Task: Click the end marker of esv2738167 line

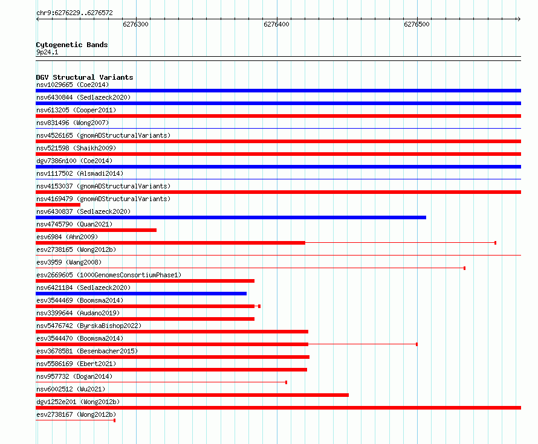Action: 115,420
